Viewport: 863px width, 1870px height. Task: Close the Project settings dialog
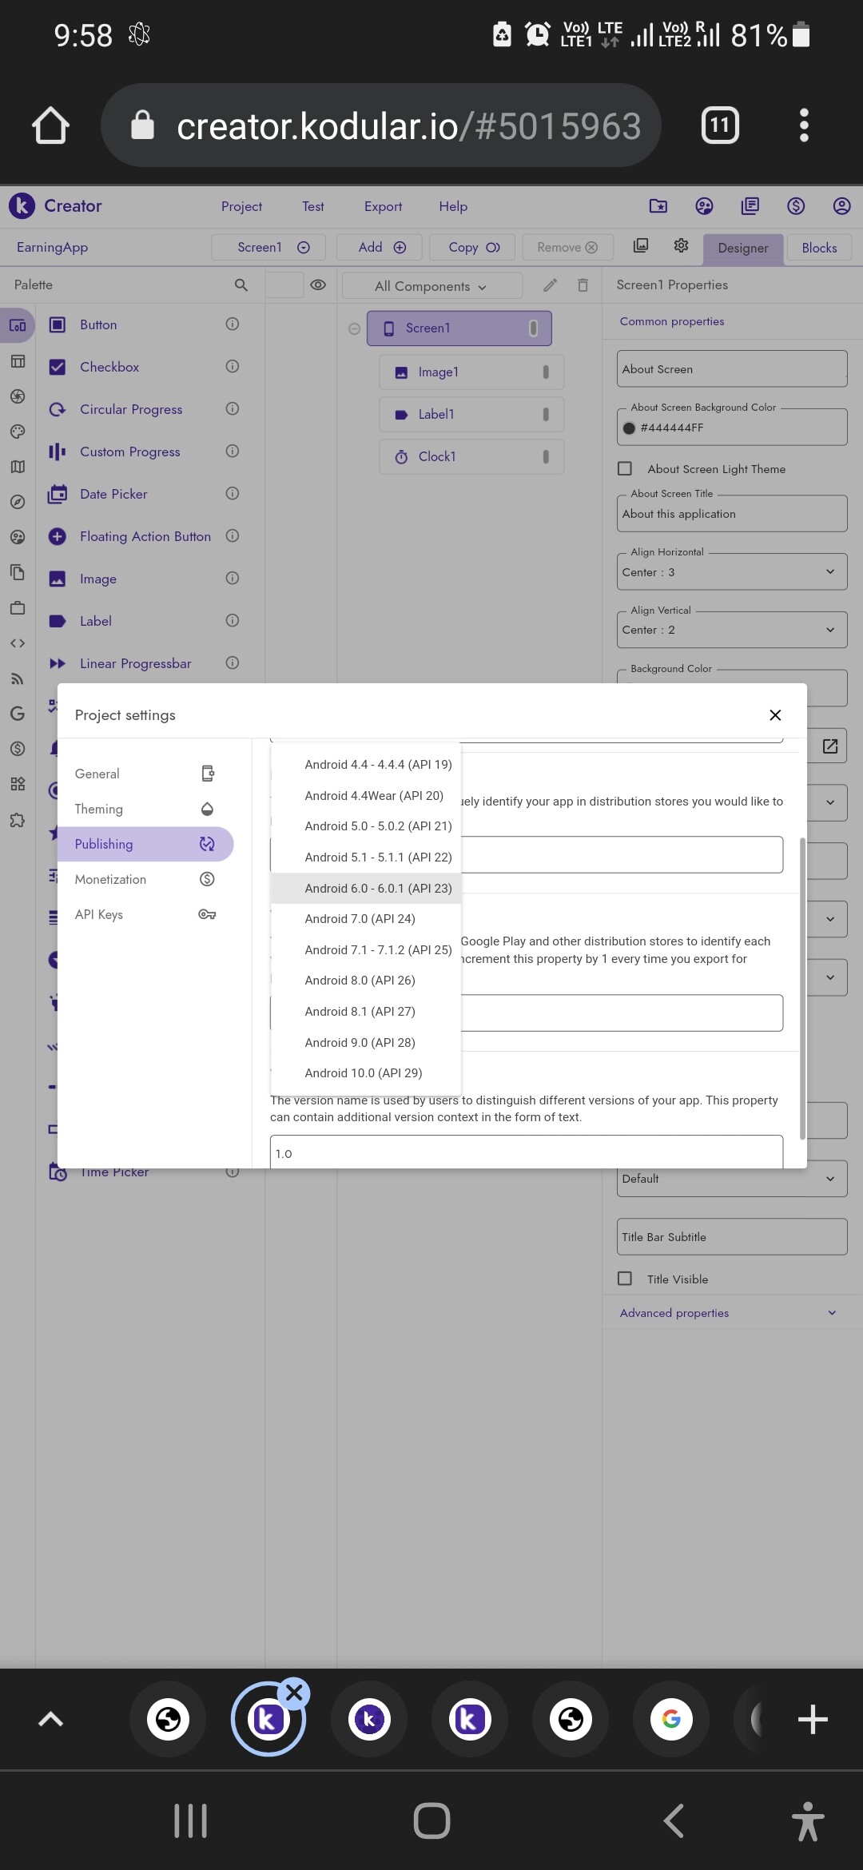coord(774,715)
